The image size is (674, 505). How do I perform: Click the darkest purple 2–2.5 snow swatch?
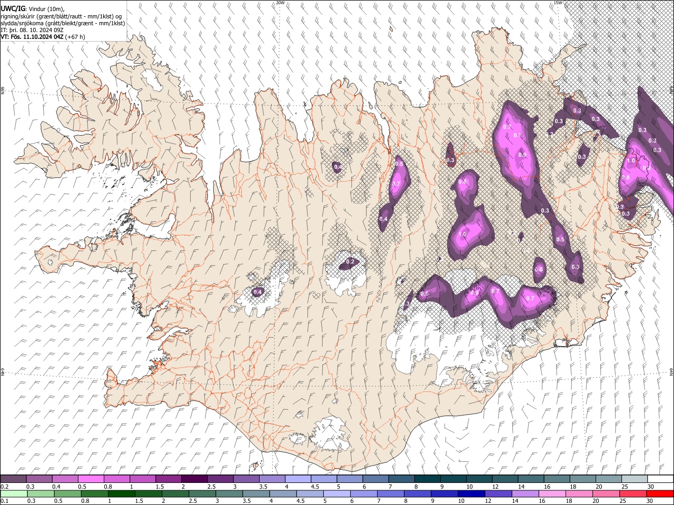[x=194, y=479]
